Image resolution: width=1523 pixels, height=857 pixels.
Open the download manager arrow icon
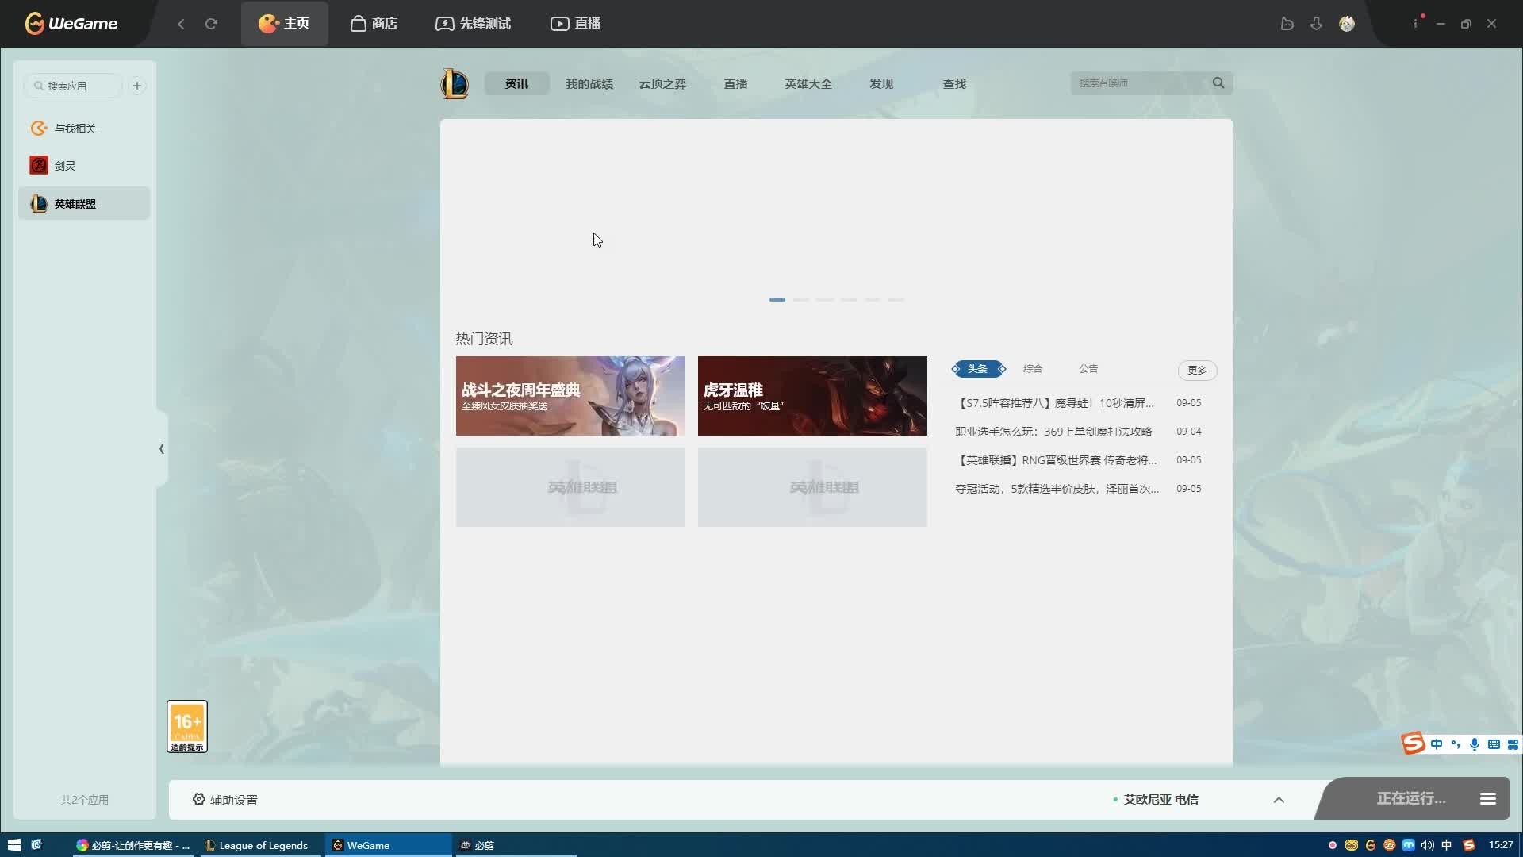click(1316, 24)
